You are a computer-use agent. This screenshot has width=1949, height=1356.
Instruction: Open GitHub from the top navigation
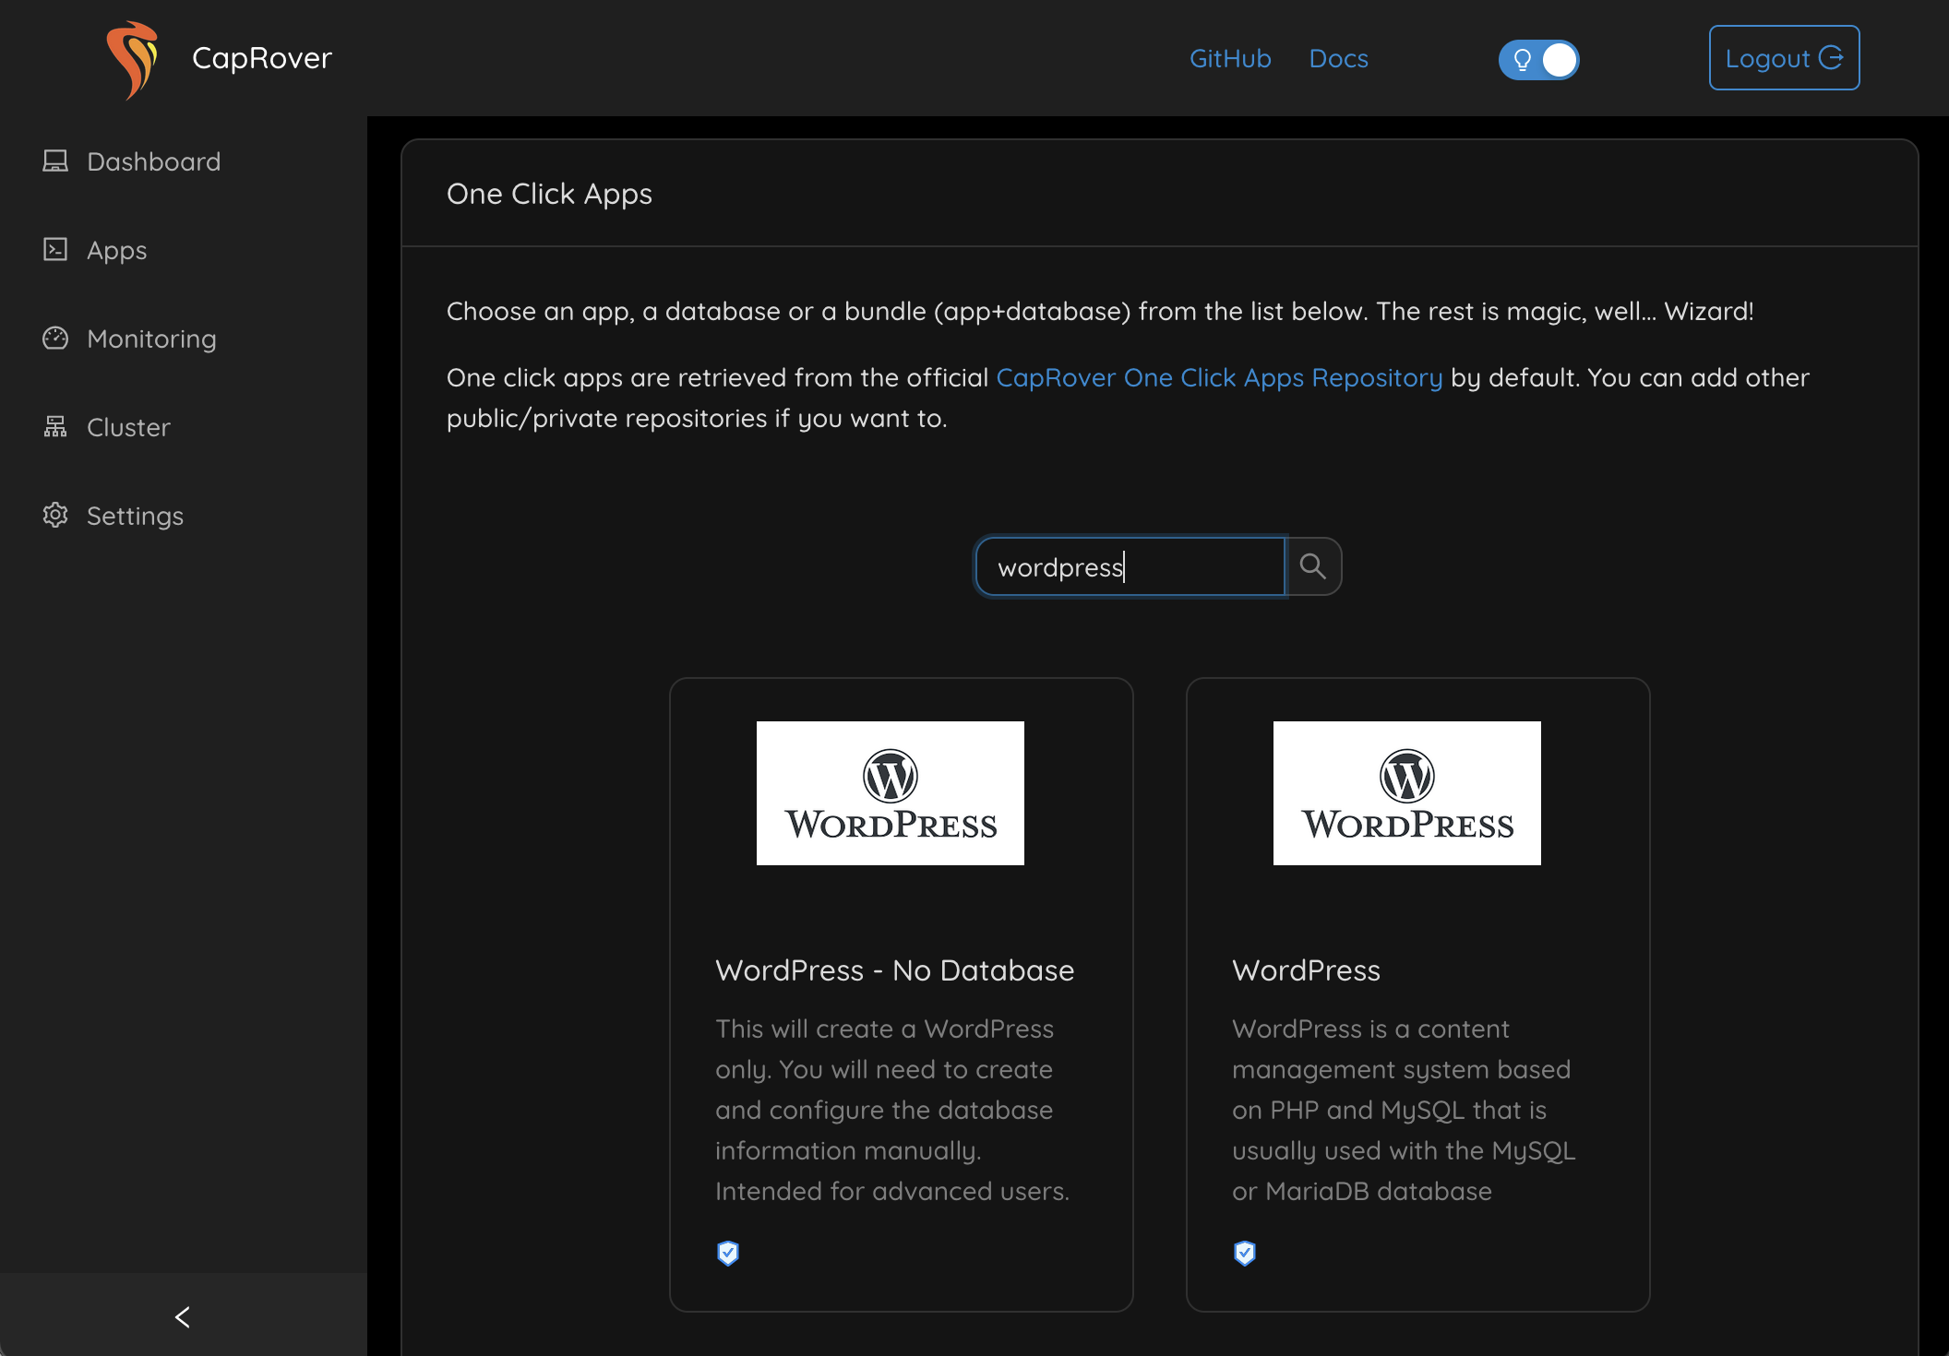(x=1230, y=58)
